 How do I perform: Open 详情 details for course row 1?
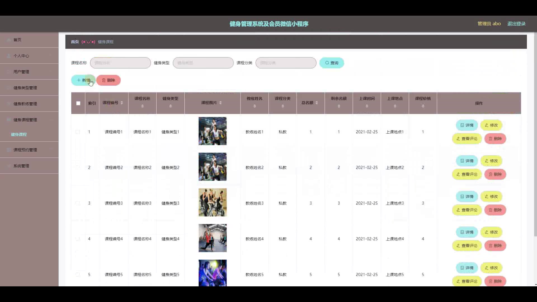[x=467, y=125]
